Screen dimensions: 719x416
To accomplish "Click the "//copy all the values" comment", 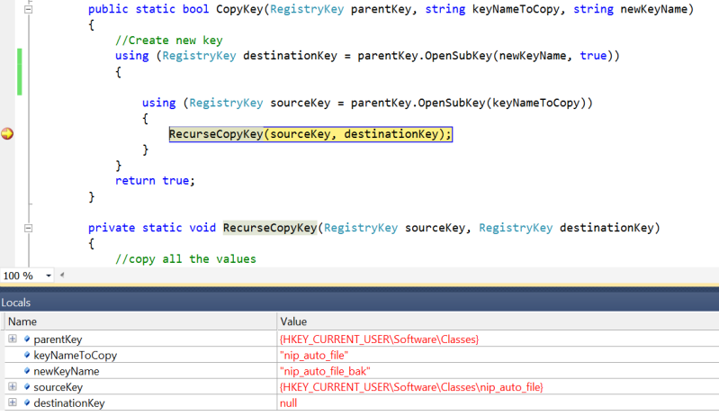I will click(185, 259).
